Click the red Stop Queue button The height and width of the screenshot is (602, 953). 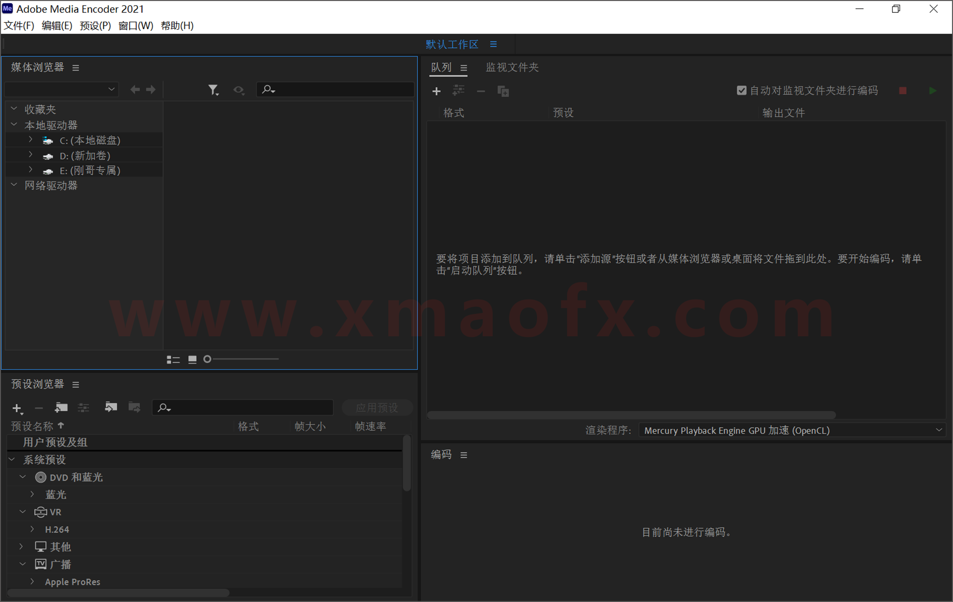tap(902, 90)
